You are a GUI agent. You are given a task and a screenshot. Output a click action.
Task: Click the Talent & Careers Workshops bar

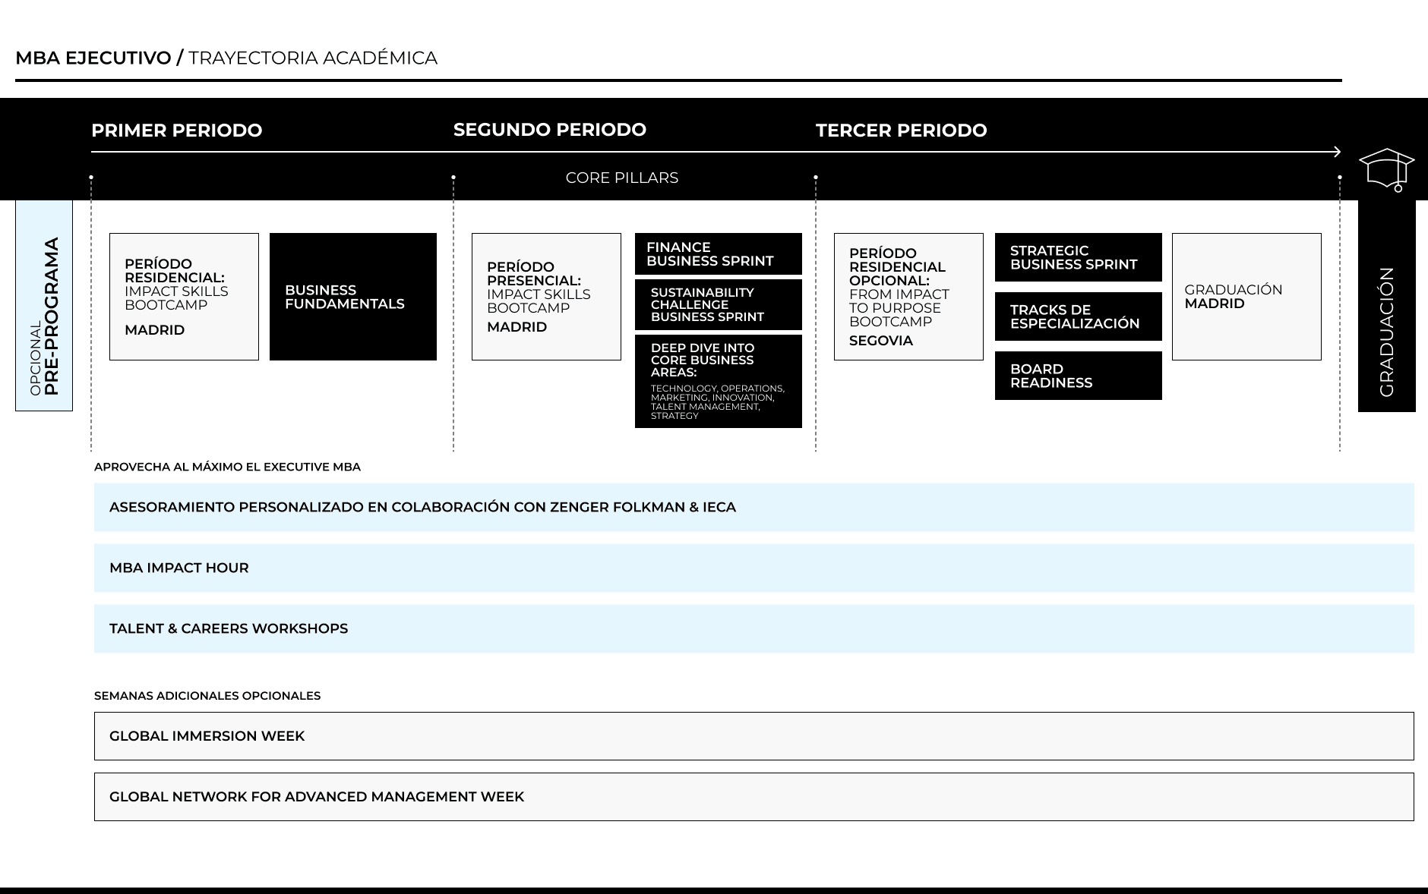click(x=754, y=628)
